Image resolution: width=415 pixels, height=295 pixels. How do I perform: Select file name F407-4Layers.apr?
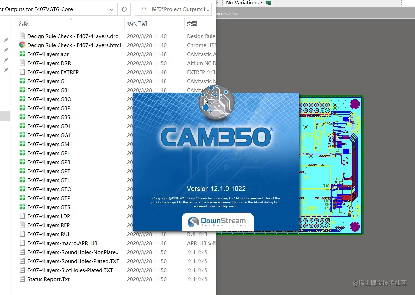[48, 54]
